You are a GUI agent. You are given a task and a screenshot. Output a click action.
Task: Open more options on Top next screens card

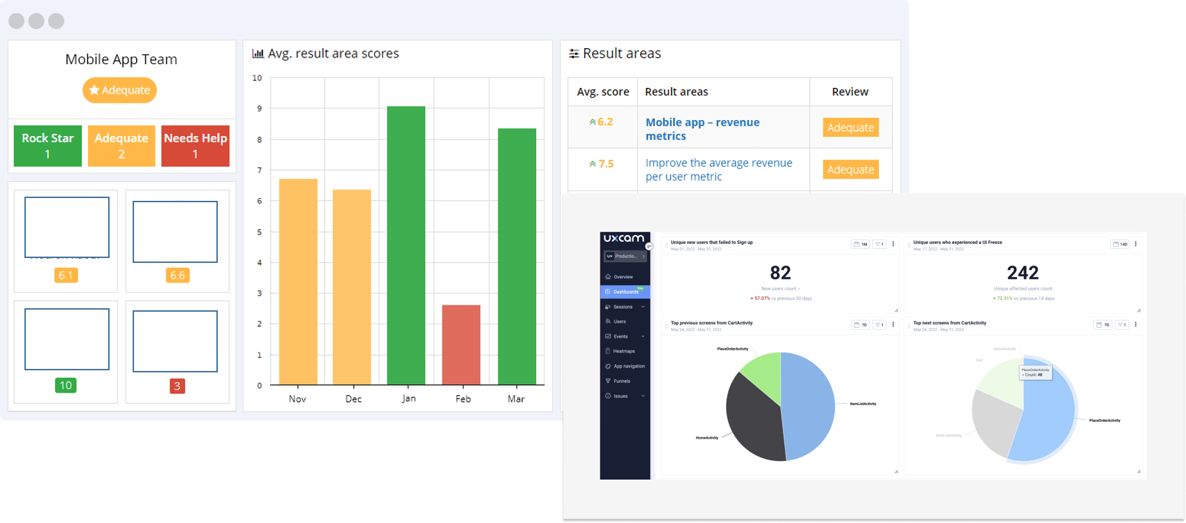pyautogui.click(x=1136, y=325)
